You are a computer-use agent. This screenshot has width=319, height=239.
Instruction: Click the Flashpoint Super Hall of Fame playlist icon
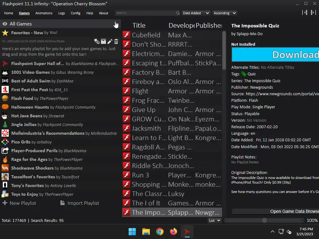5,63
